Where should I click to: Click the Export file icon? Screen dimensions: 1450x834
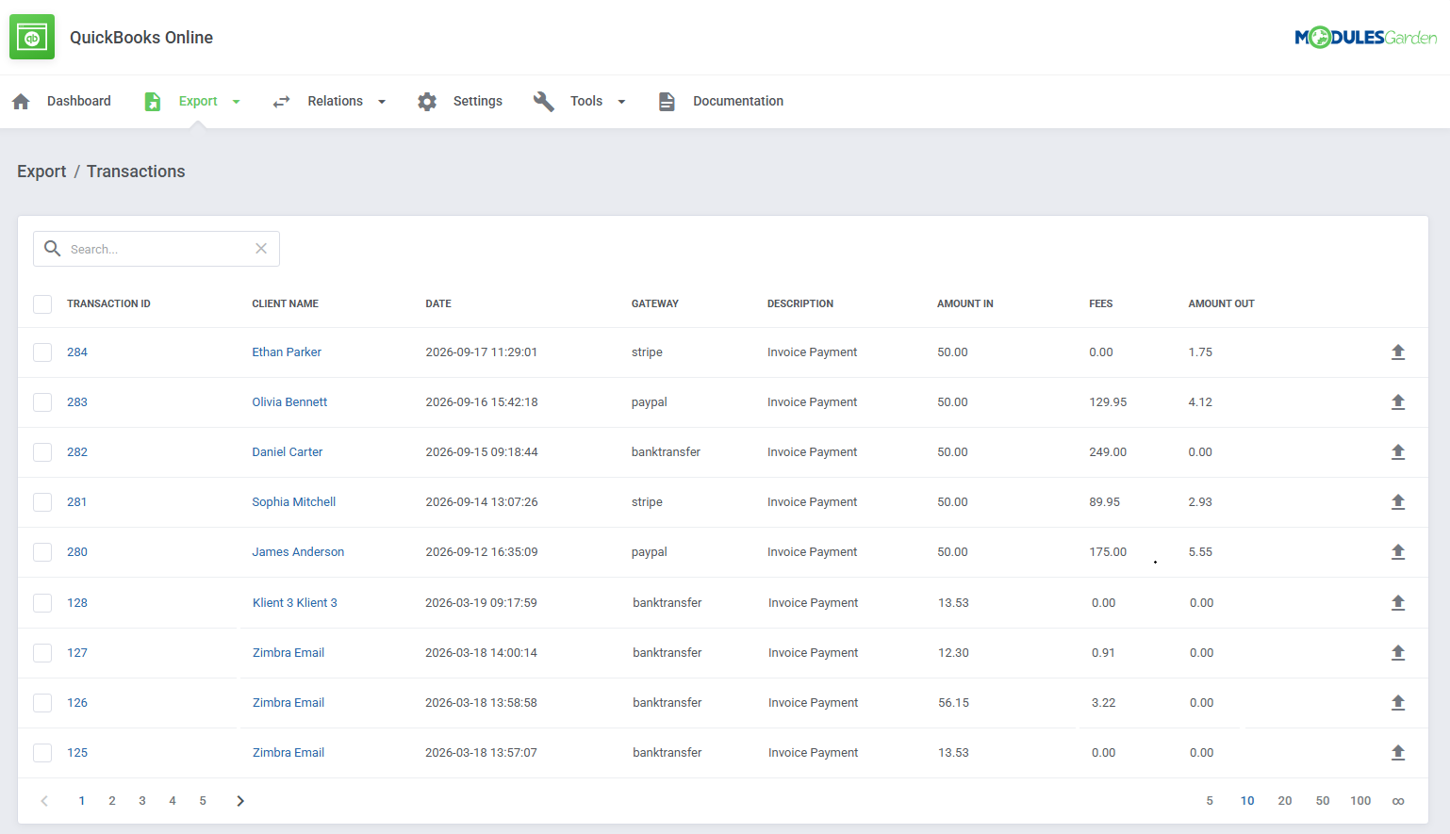[153, 101]
